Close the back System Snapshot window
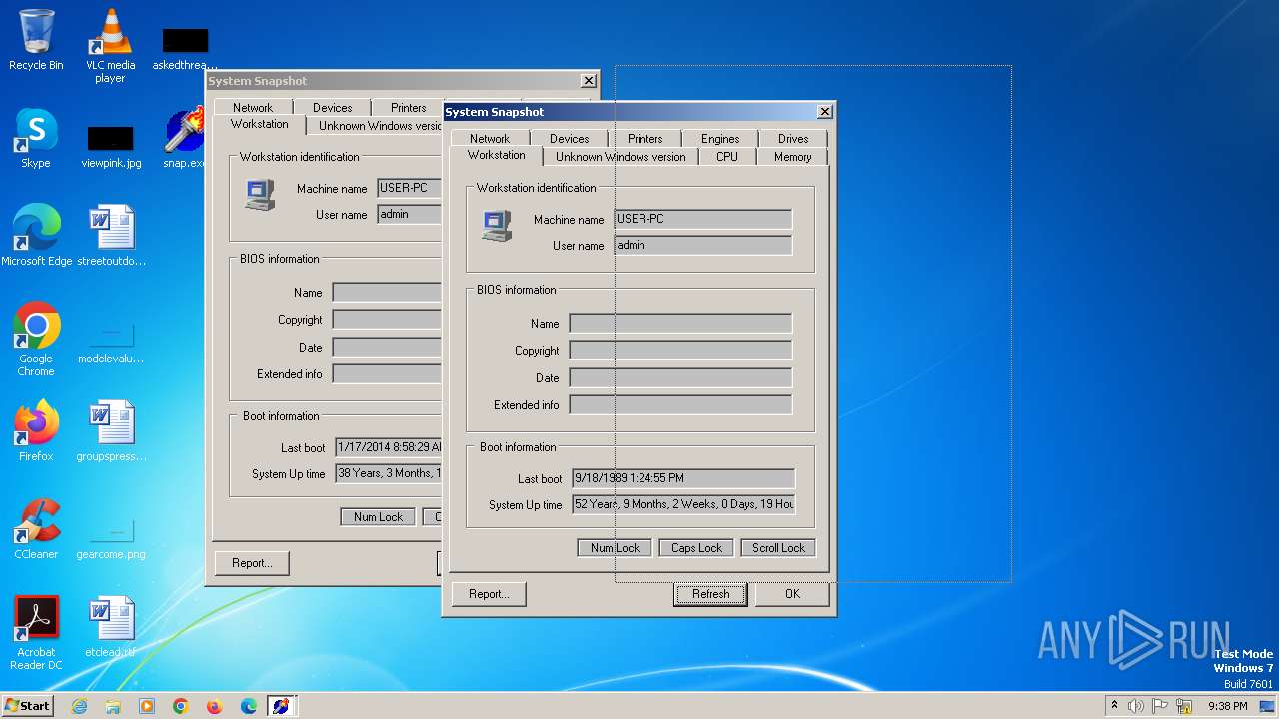This screenshot has width=1279, height=719. tap(589, 81)
